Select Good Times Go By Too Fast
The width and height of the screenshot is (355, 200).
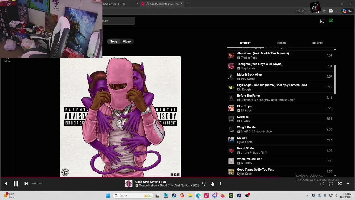(280, 172)
